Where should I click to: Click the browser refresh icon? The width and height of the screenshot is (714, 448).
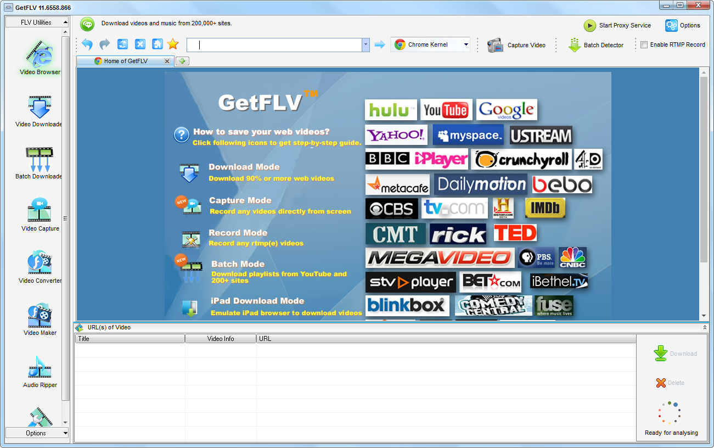(122, 44)
